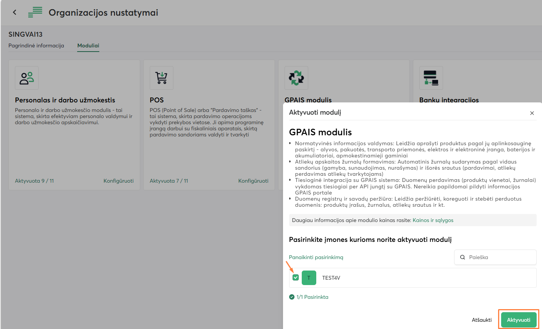The height and width of the screenshot is (329, 542).
Task: Click Panaikinti pasirinkimą link
Action: pyautogui.click(x=316, y=258)
